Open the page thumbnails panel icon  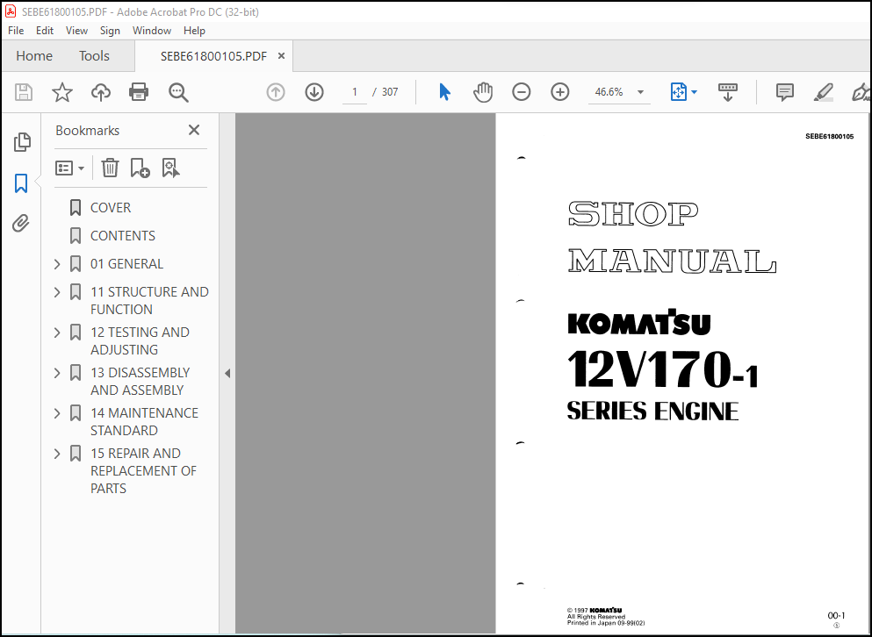point(22,142)
